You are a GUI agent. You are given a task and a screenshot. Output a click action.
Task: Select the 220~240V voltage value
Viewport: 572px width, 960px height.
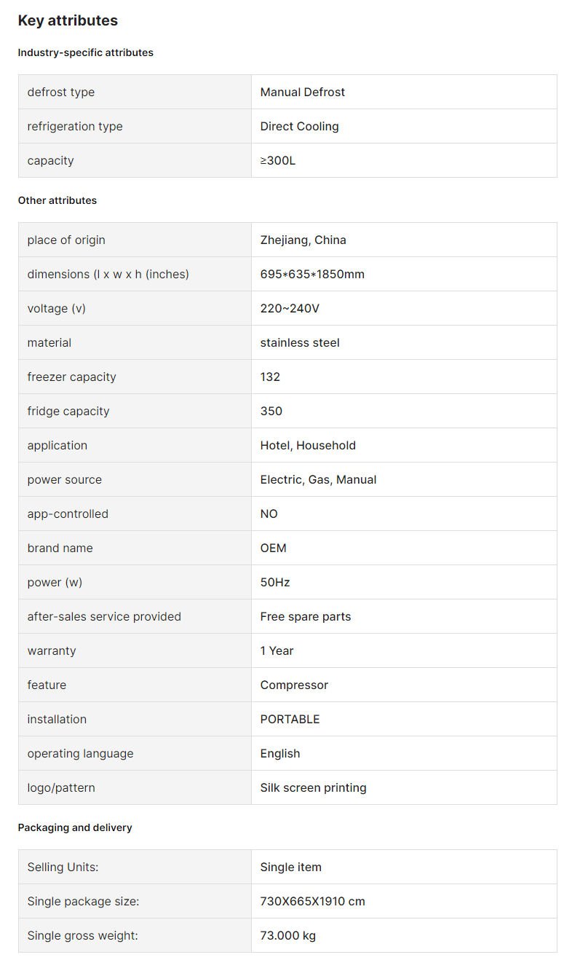pos(290,308)
